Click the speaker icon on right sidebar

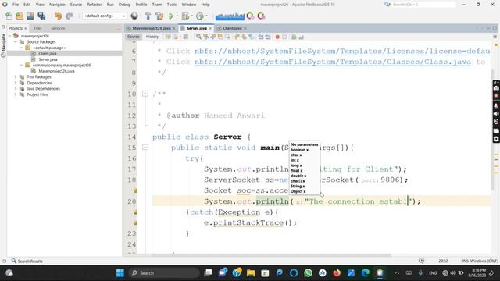click(496, 114)
